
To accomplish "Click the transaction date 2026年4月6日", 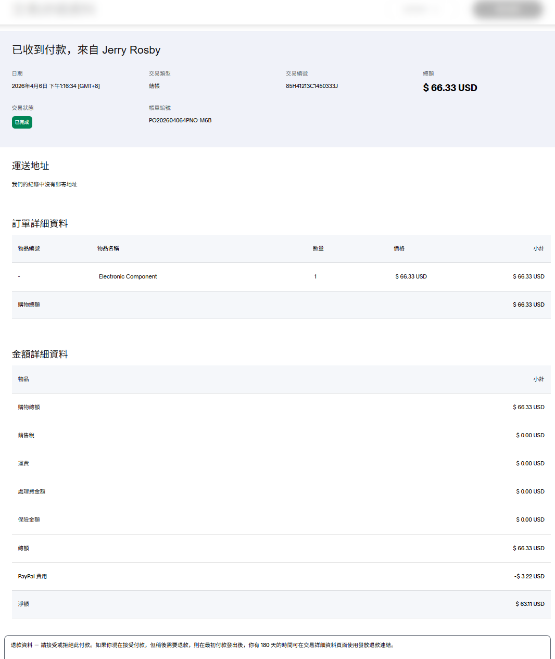I will click(x=56, y=86).
